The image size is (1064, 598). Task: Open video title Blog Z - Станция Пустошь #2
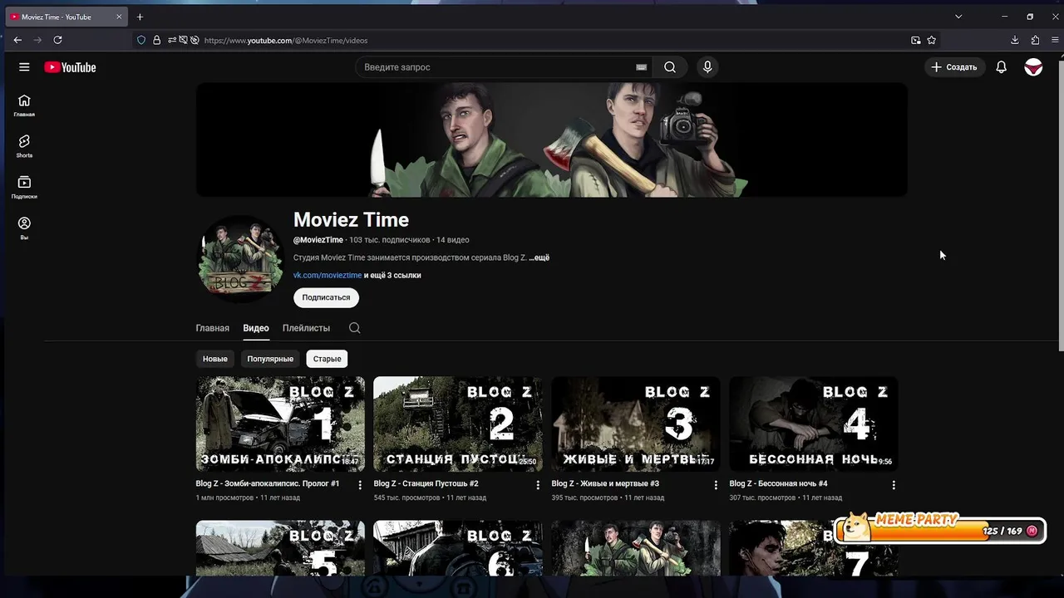426,483
